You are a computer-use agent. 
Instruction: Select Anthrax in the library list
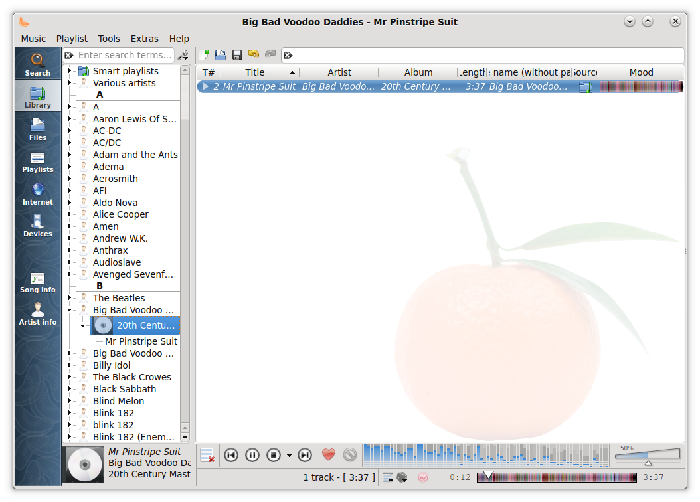coord(110,250)
